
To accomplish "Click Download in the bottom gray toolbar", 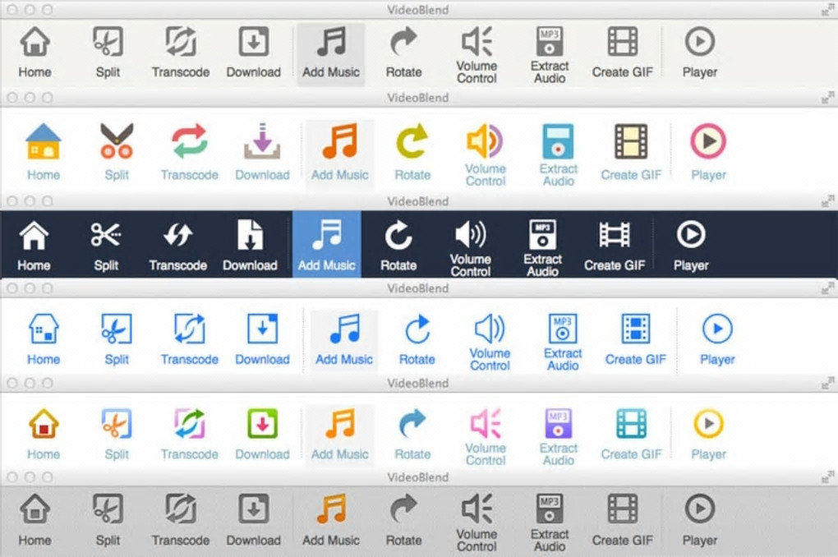I will click(253, 521).
